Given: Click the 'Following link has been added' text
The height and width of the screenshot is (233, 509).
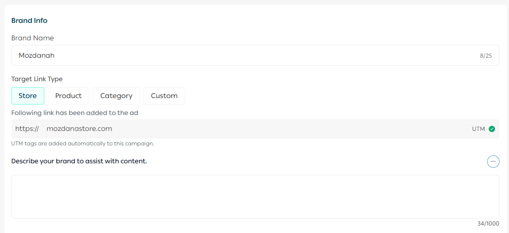Looking at the screenshot, I should coord(75,113).
